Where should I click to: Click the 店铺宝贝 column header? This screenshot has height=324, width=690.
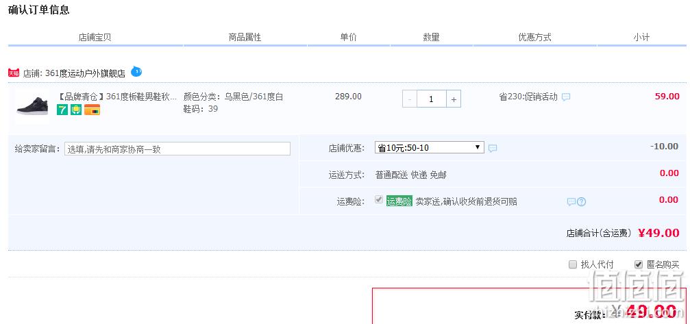(95, 38)
